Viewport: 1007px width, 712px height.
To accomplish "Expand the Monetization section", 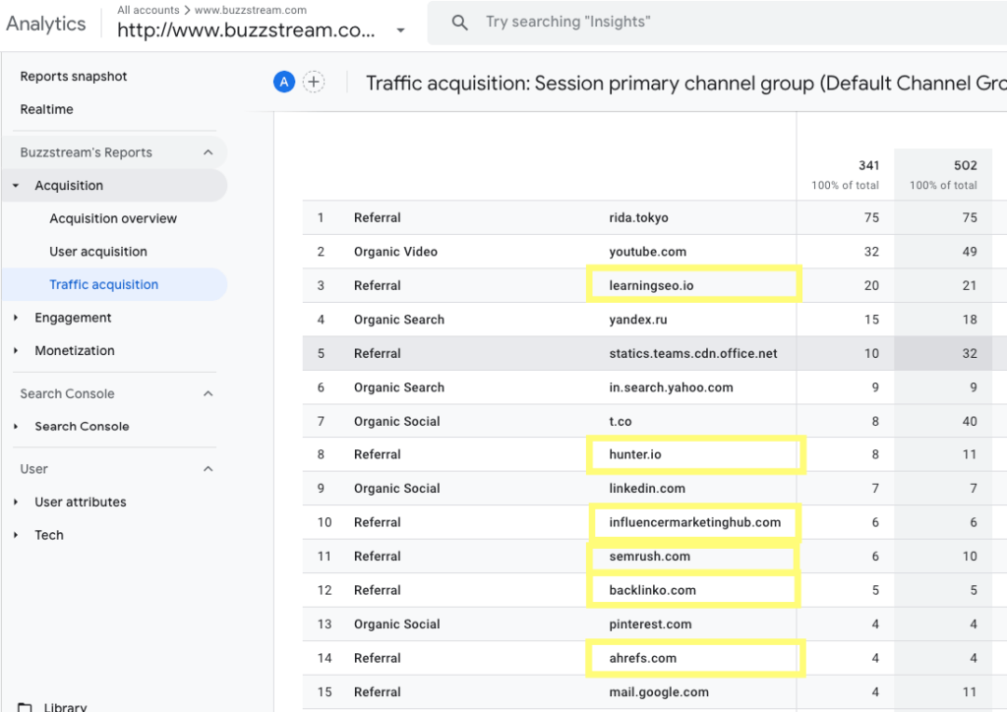I will (x=18, y=350).
